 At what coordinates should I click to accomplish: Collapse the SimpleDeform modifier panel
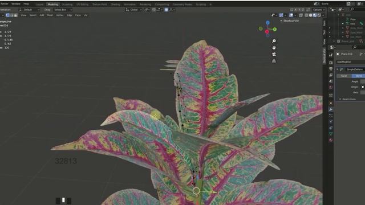click(337, 69)
